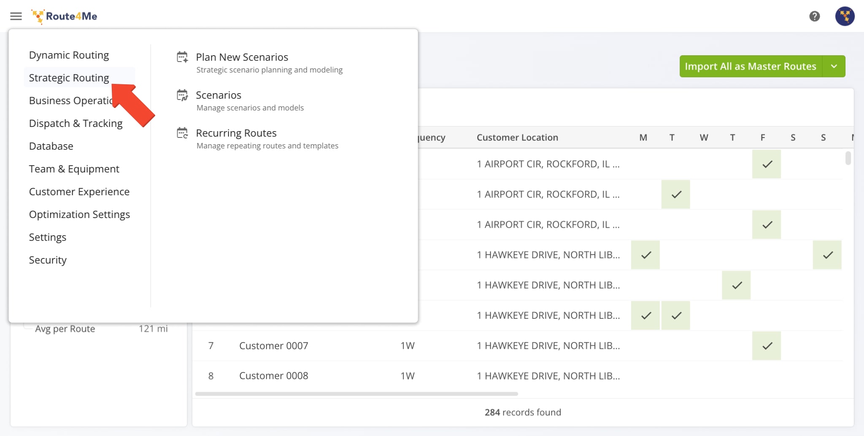The width and height of the screenshot is (864, 436).
Task: Toggle the Monday checkmark on first Hawkeye Drive row
Action: [x=645, y=255]
